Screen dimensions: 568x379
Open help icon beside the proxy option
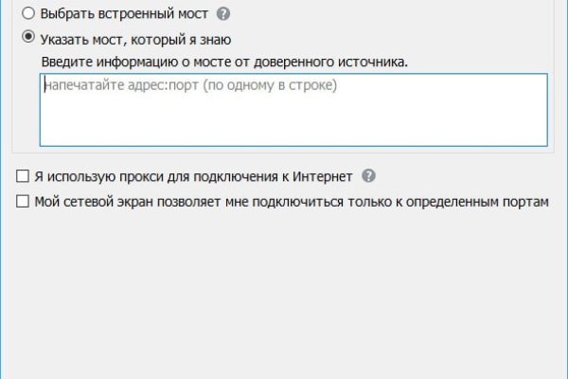368,176
